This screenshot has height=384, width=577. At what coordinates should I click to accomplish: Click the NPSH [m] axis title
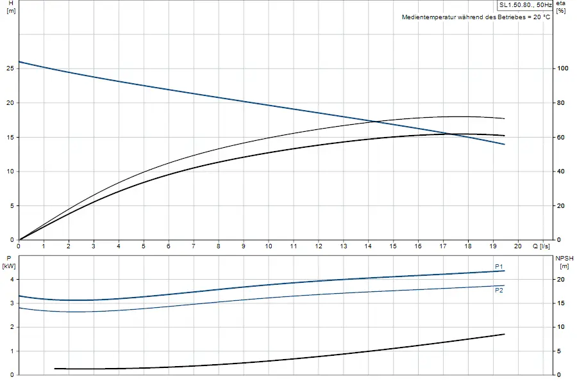click(564, 262)
